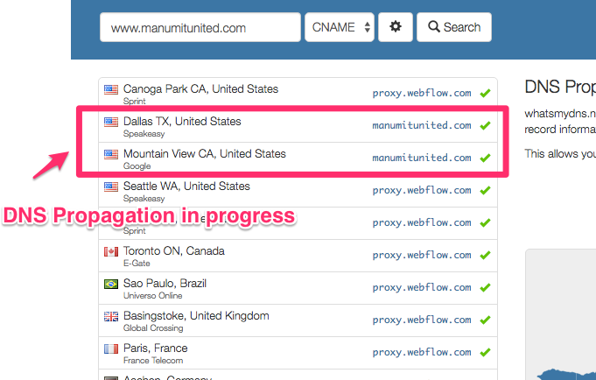This screenshot has height=380, width=596.
Task: Click the US flag beside Seattle WA
Action: pyautogui.click(x=111, y=186)
